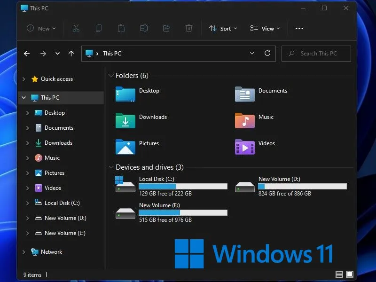Collapse the Folders (6) group
The image size is (376, 282).
tap(111, 76)
